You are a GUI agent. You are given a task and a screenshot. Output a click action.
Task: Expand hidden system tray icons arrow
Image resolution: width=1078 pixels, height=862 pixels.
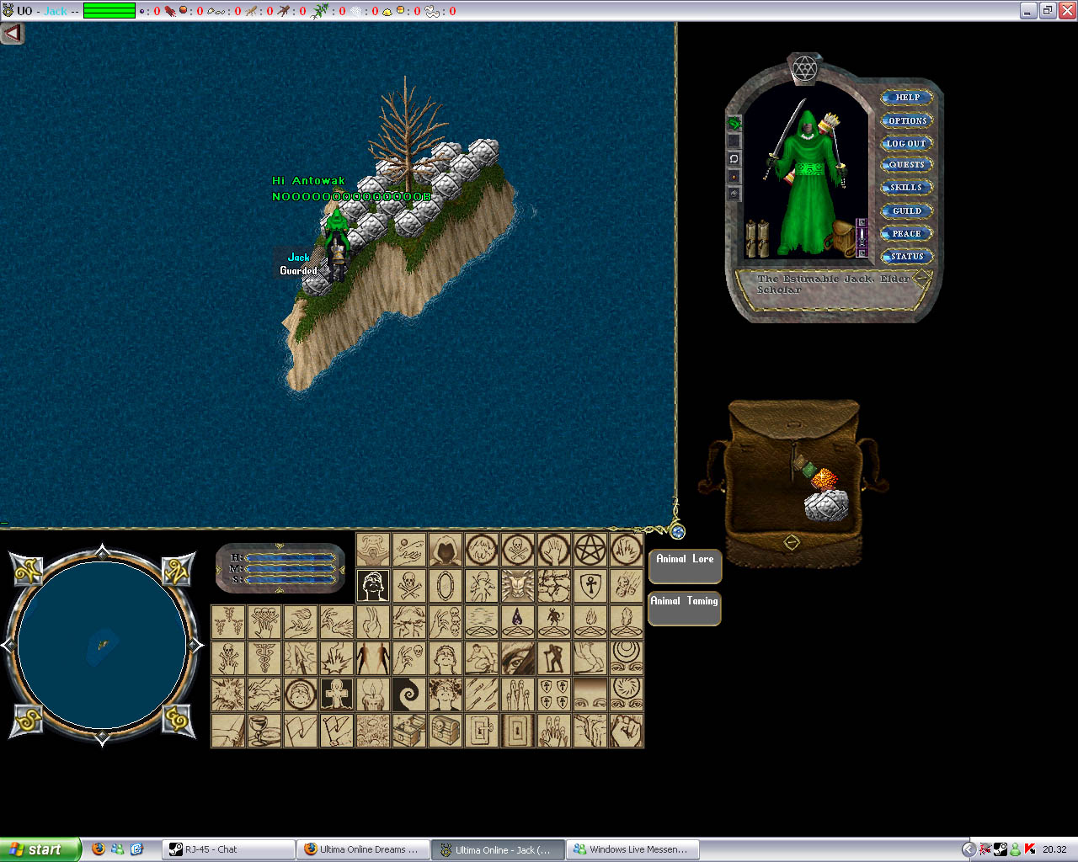coord(969,849)
